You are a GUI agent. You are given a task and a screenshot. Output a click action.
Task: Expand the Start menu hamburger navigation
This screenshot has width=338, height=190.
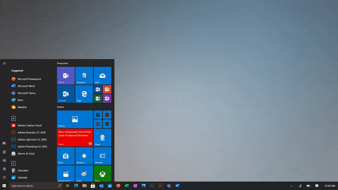coord(4,63)
